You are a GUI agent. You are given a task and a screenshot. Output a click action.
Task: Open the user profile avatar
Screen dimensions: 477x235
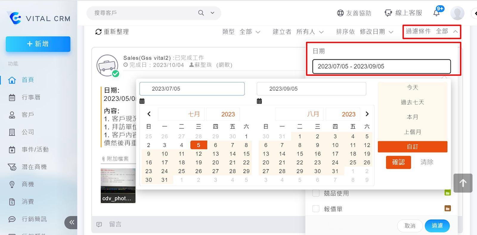coord(457,13)
